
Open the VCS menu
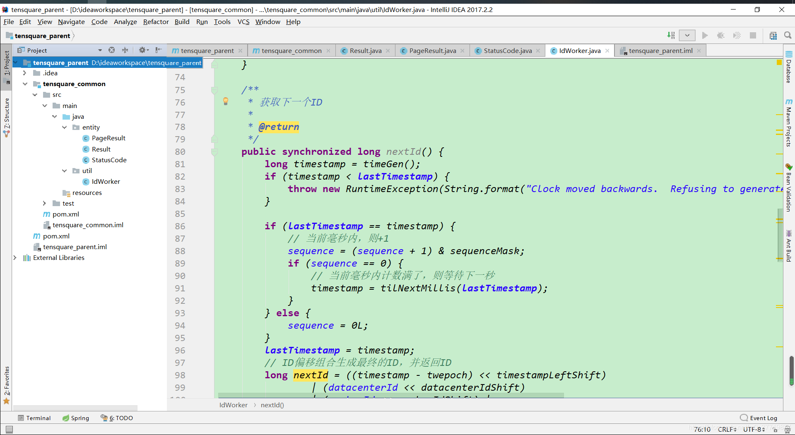(243, 22)
